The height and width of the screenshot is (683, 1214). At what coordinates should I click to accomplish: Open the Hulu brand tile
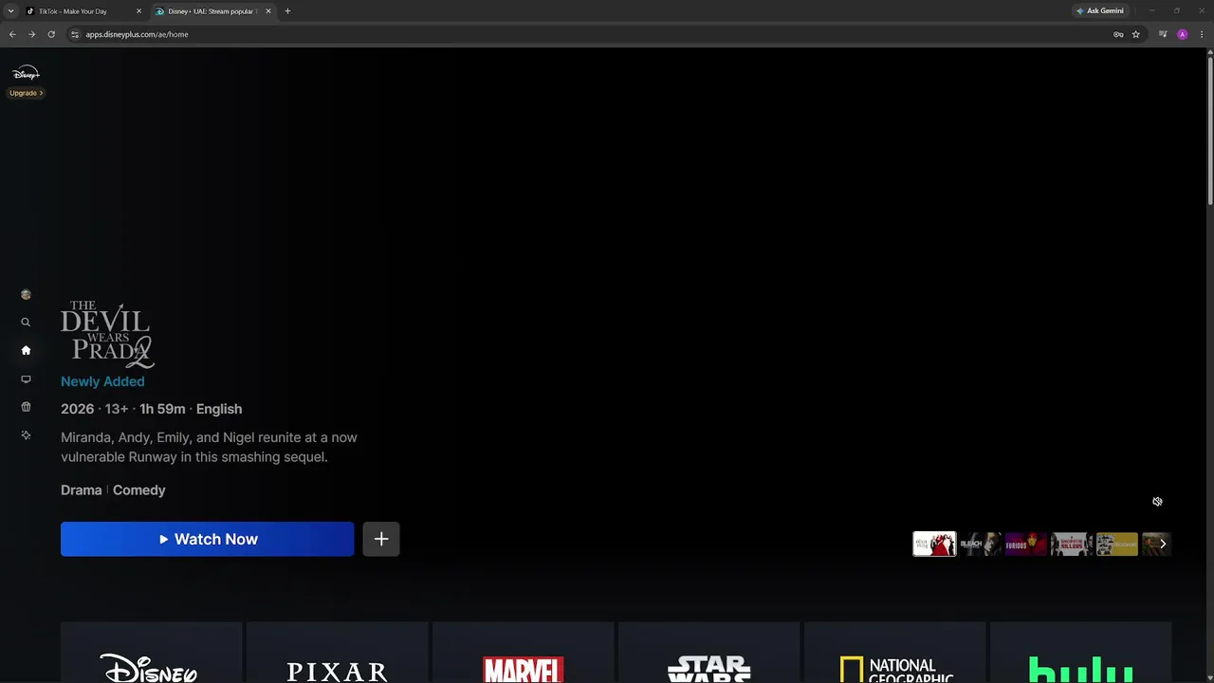coord(1081,653)
